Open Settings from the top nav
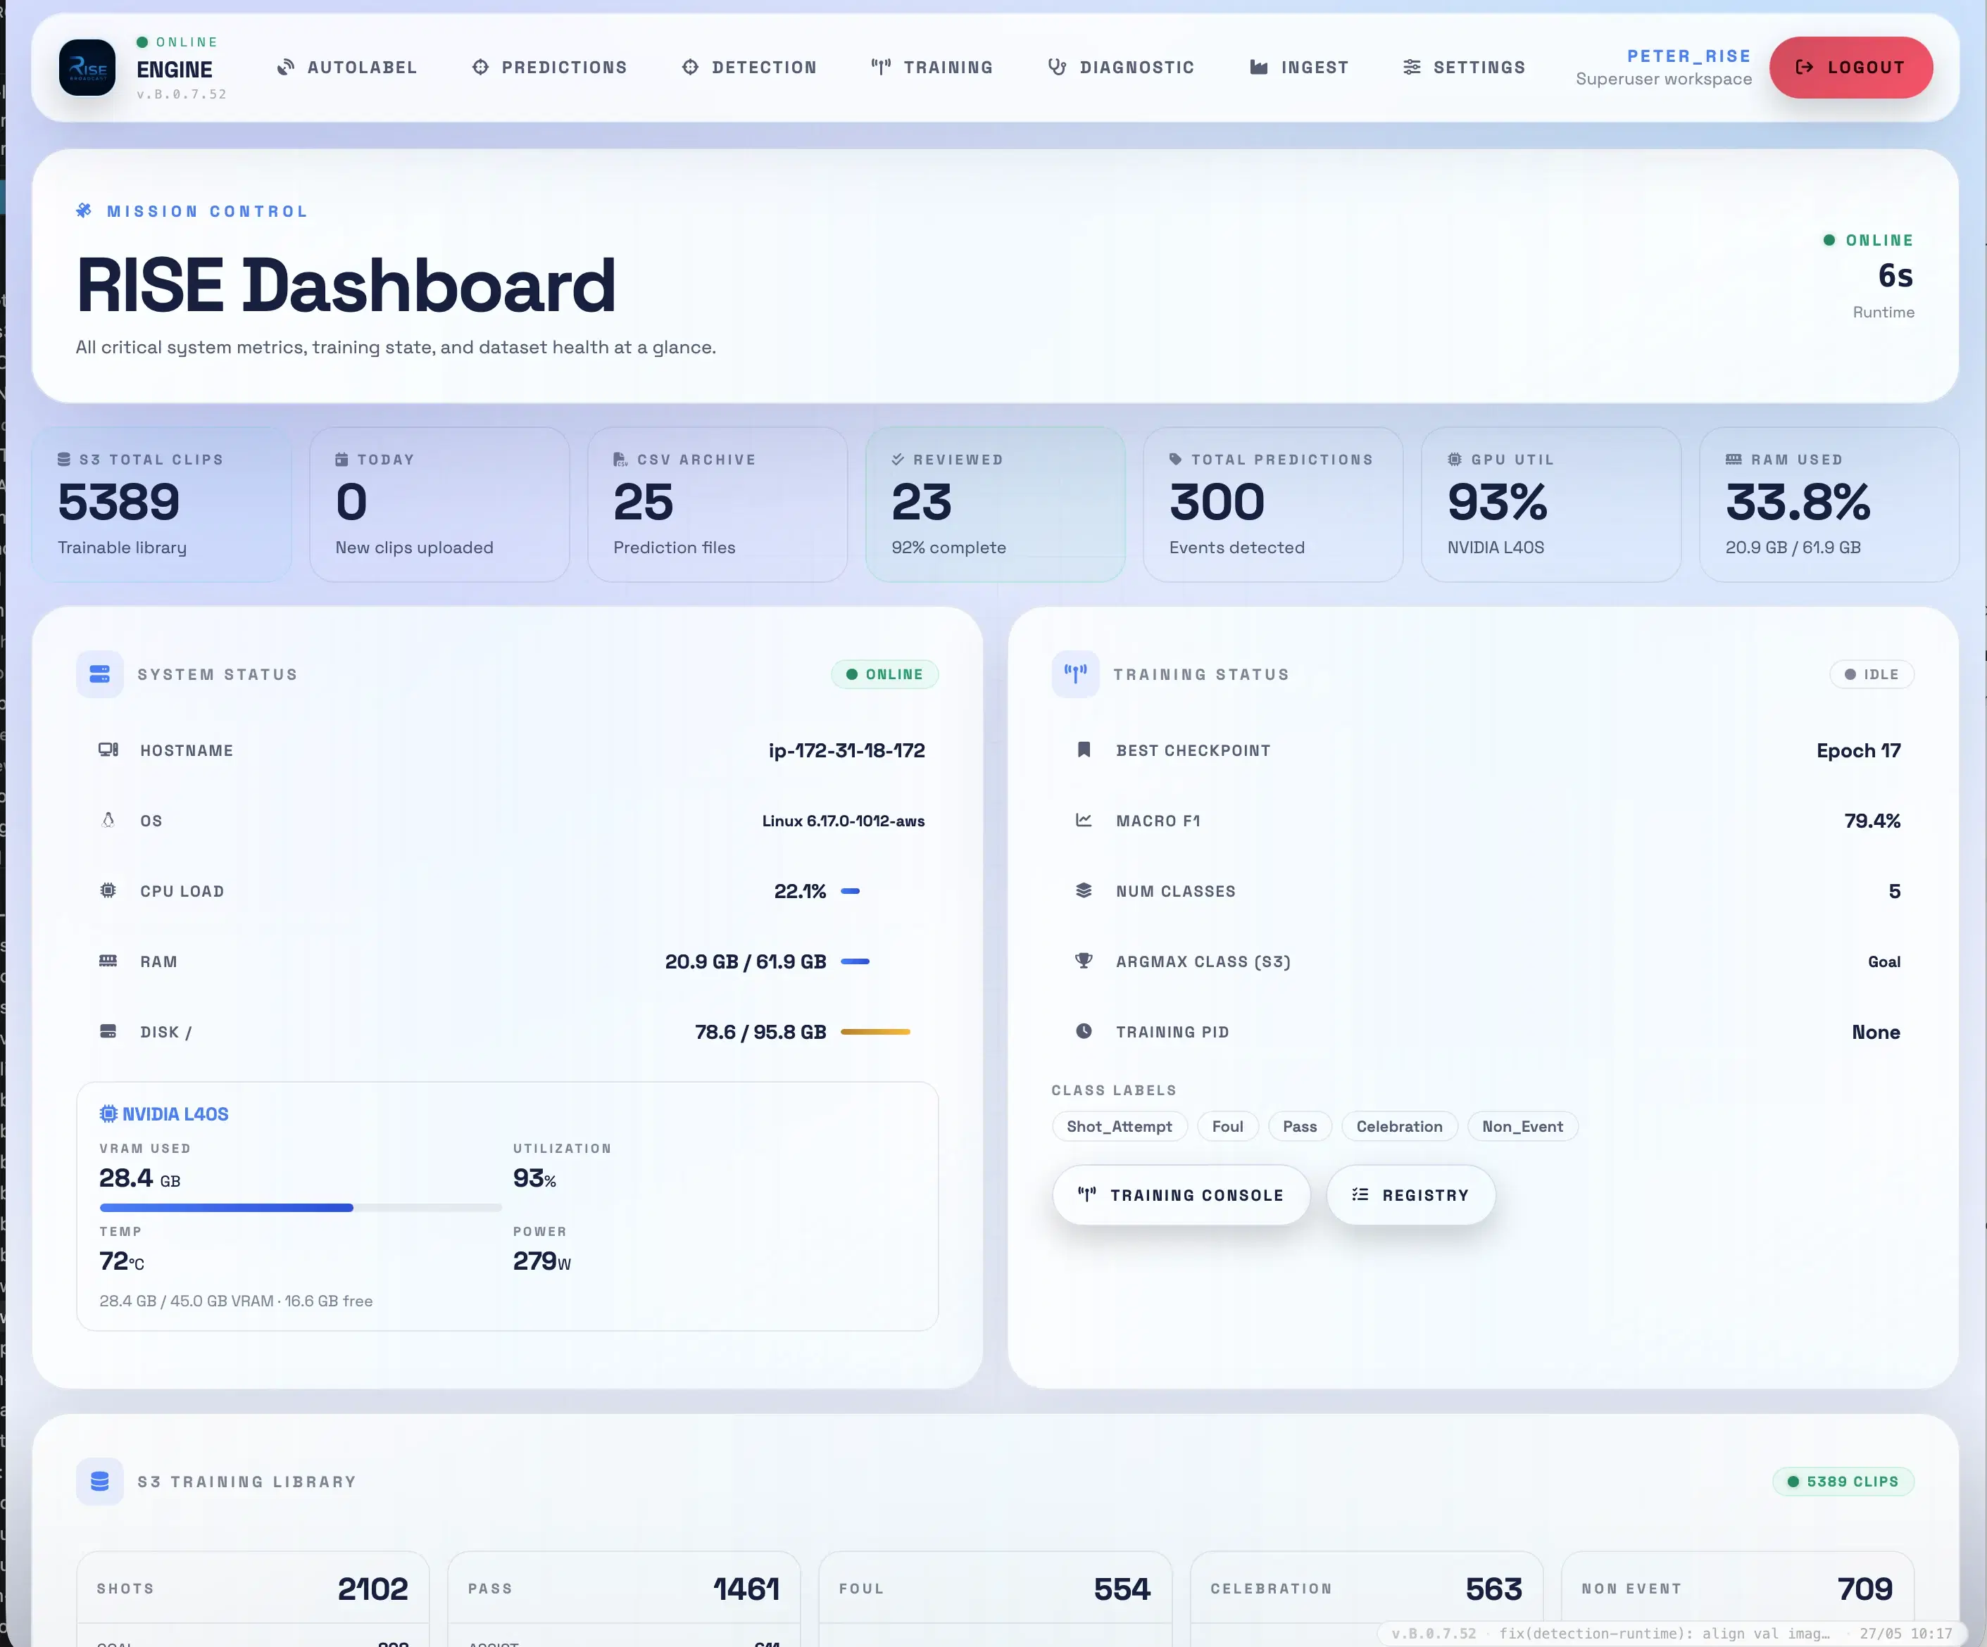 pyautogui.click(x=1464, y=67)
